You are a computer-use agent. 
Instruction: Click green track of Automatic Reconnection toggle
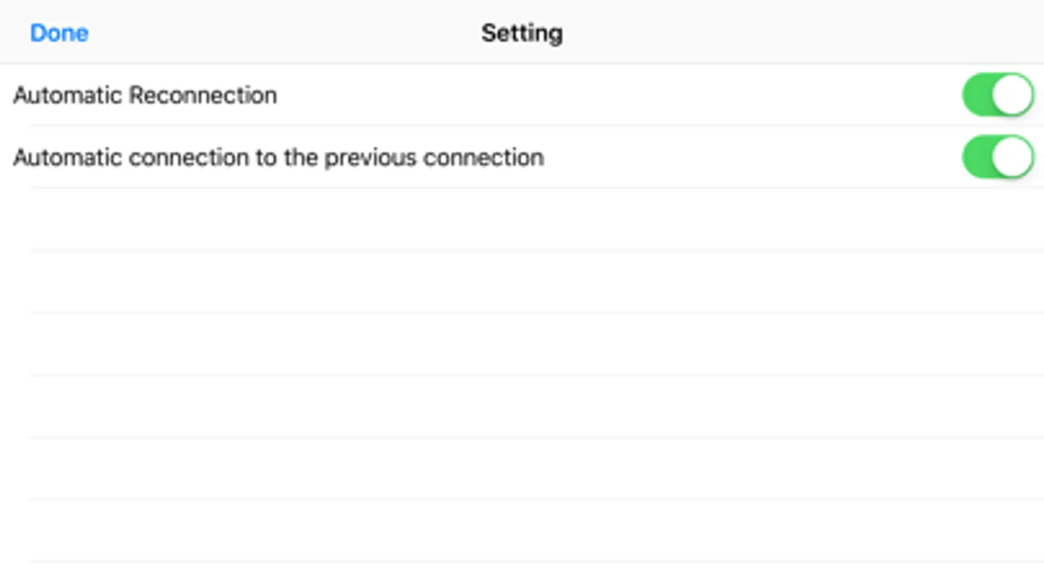(976, 95)
